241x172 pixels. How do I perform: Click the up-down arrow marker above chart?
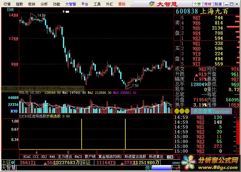pos(64,11)
